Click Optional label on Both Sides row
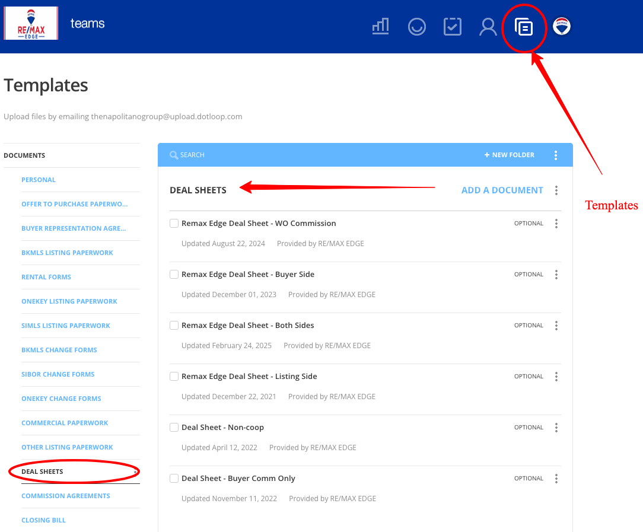Image resolution: width=643 pixels, height=532 pixels. point(529,326)
